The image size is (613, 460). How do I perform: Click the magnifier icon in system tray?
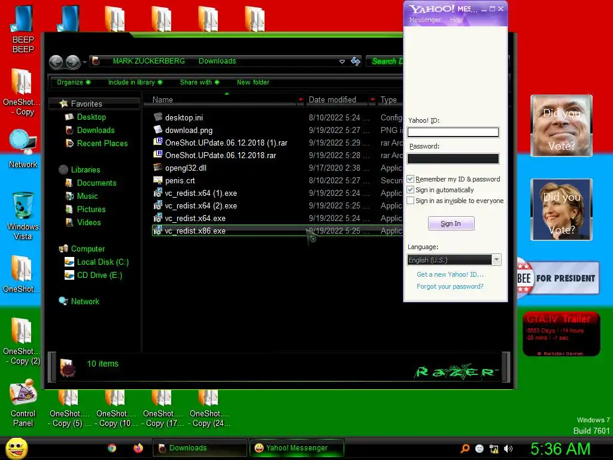tap(465, 449)
